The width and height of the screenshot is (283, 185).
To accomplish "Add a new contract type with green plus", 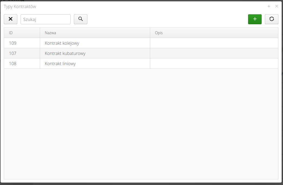I will (255, 19).
